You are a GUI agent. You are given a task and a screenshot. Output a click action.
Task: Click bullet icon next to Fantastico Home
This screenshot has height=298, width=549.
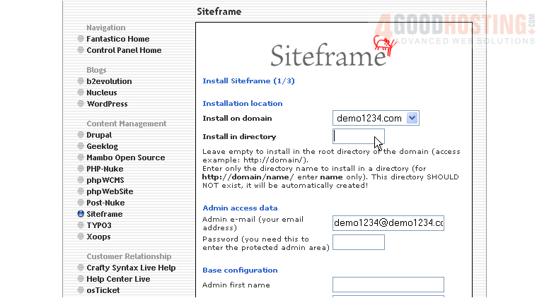click(81, 39)
